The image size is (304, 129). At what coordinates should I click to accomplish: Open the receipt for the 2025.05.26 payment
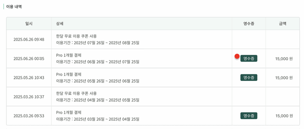[249, 78]
